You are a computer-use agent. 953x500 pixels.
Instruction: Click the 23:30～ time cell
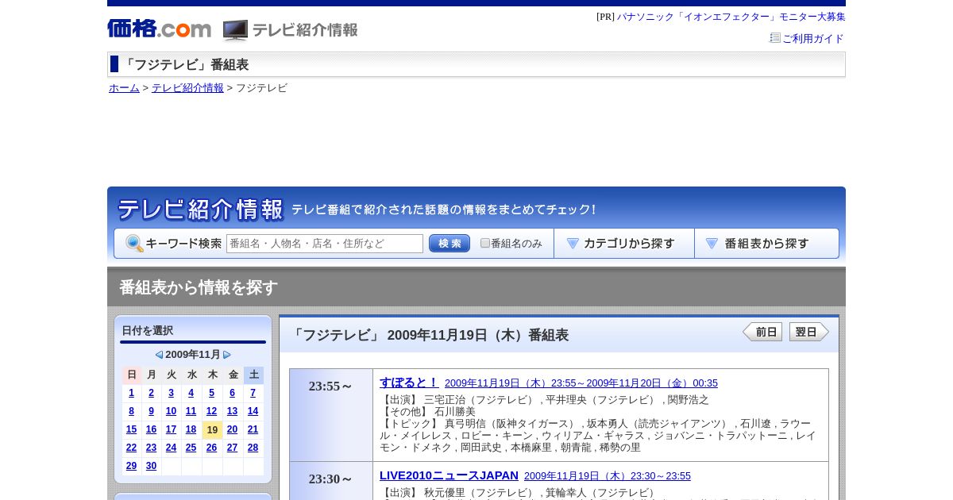click(331, 479)
